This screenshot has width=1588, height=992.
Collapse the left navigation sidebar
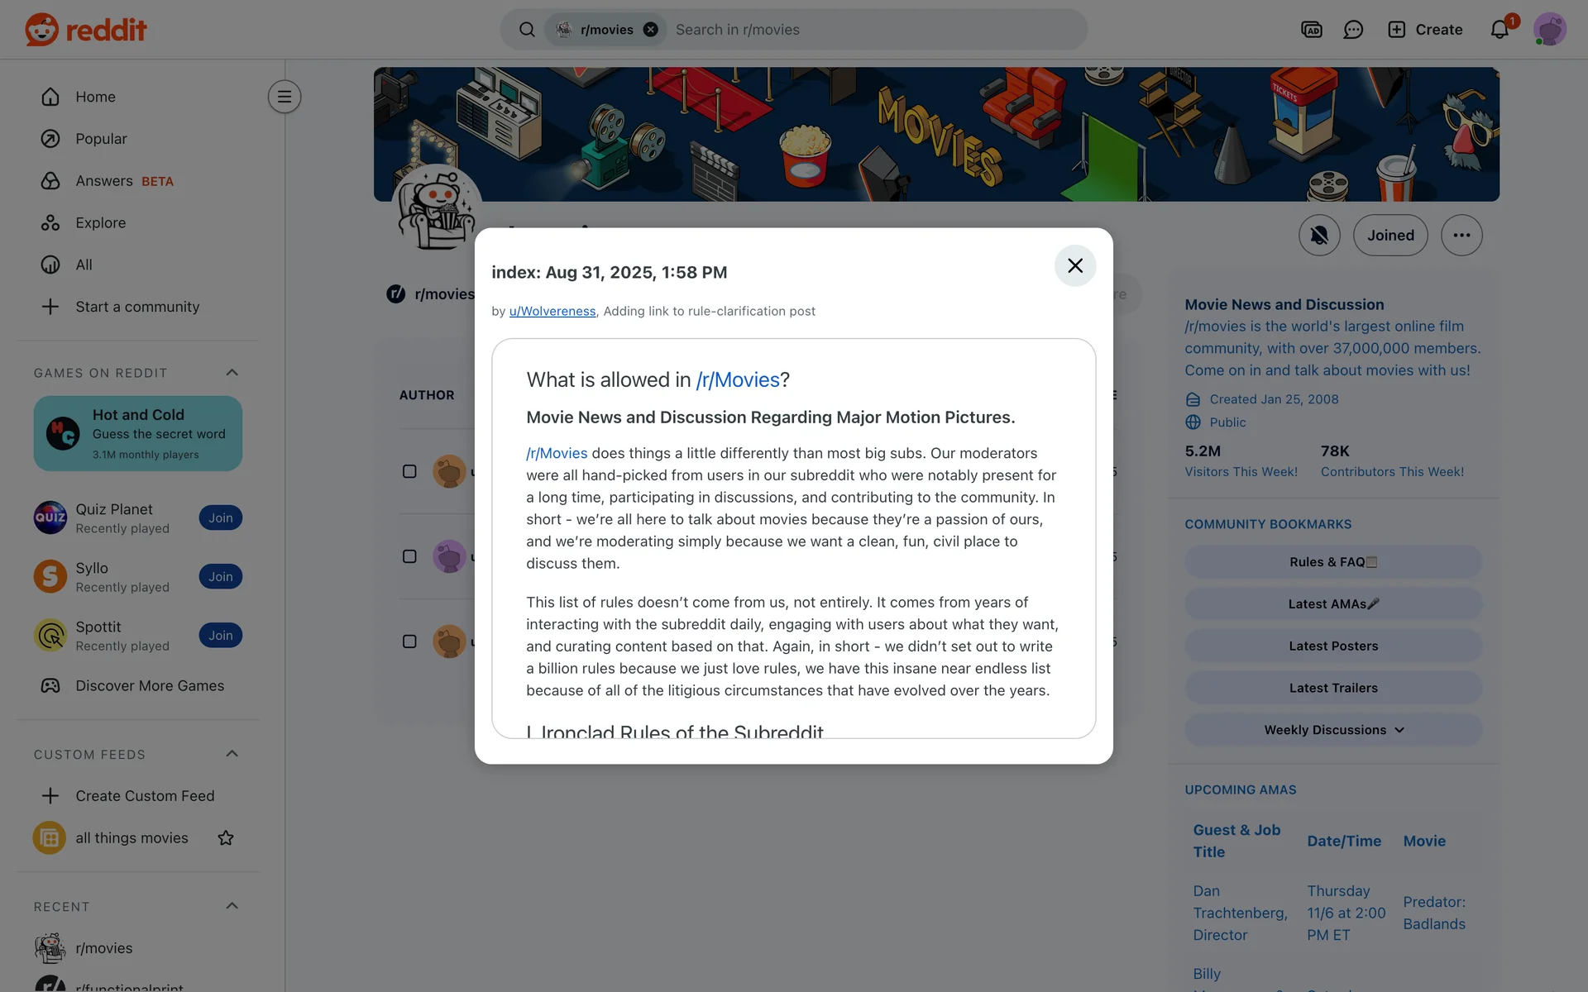(285, 97)
